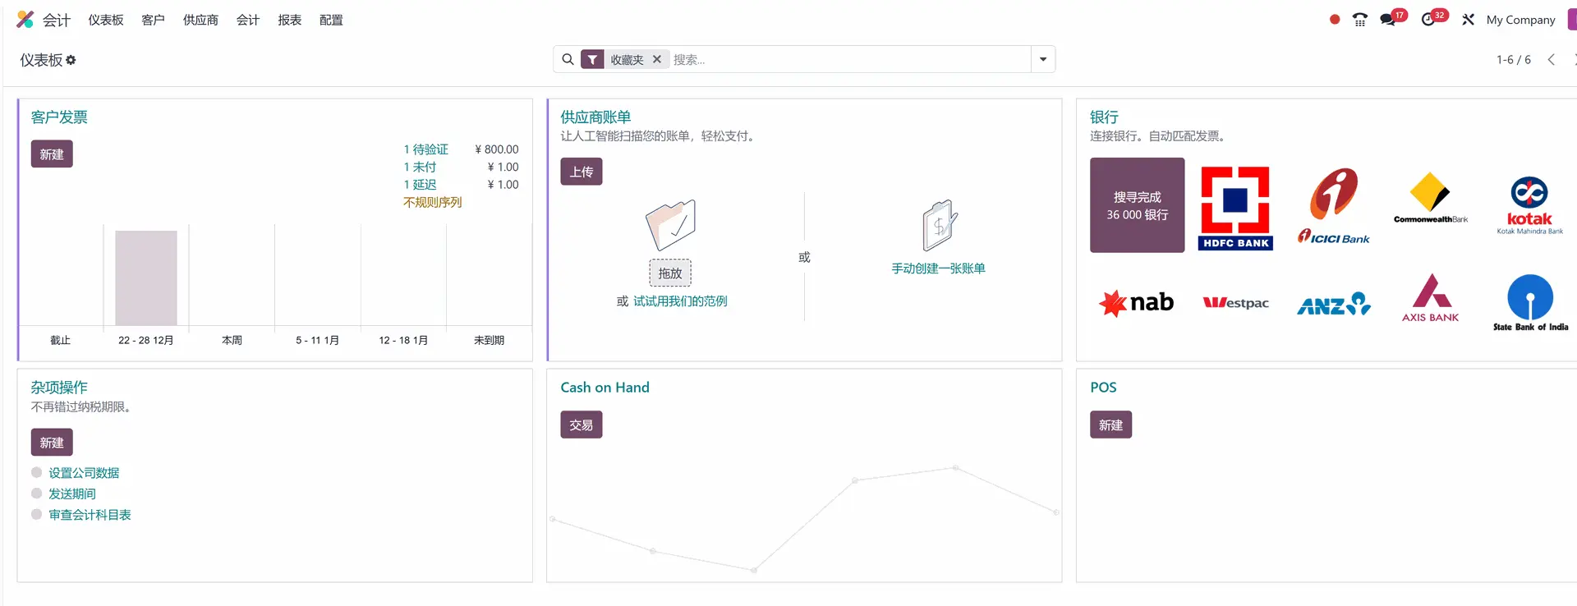Click 手动创建一张账单 link
Image resolution: width=1577 pixels, height=606 pixels.
tap(939, 269)
